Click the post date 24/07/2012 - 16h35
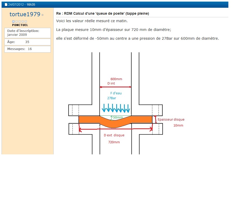Screen dimensions: 241x209 click(22, 5)
